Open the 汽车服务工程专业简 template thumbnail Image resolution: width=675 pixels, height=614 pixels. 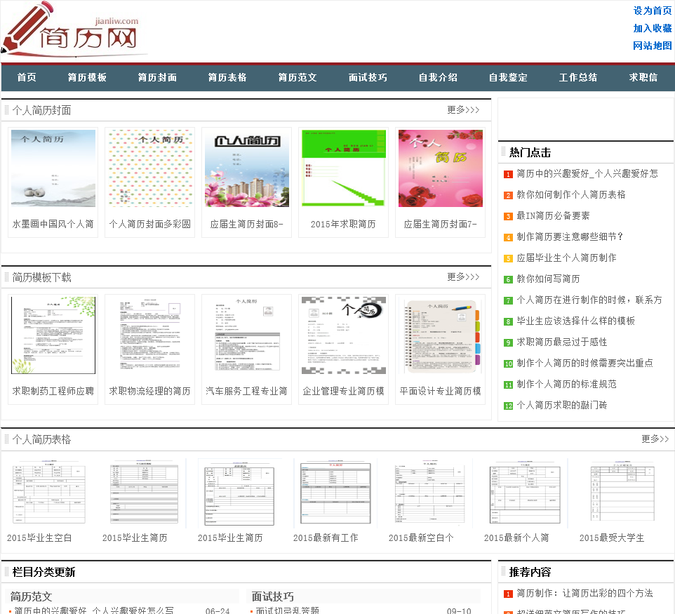[x=247, y=335]
